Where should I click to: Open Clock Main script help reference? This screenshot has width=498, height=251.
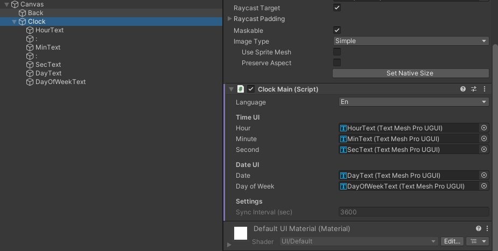click(x=463, y=89)
